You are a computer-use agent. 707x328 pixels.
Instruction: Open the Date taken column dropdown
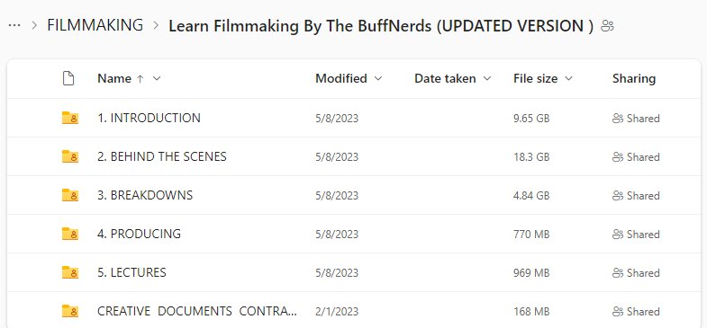[486, 79]
